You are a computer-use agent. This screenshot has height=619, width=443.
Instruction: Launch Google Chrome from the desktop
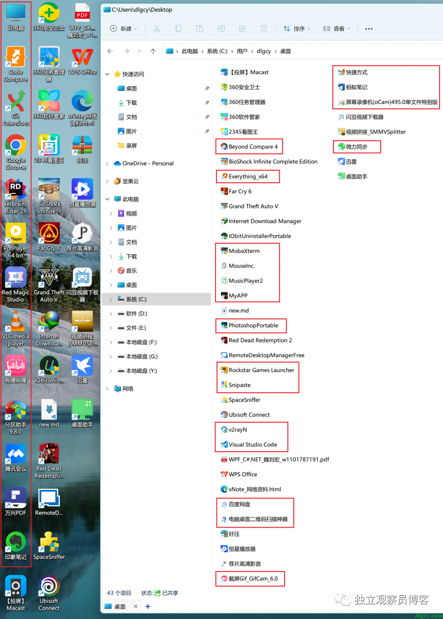[x=15, y=152]
